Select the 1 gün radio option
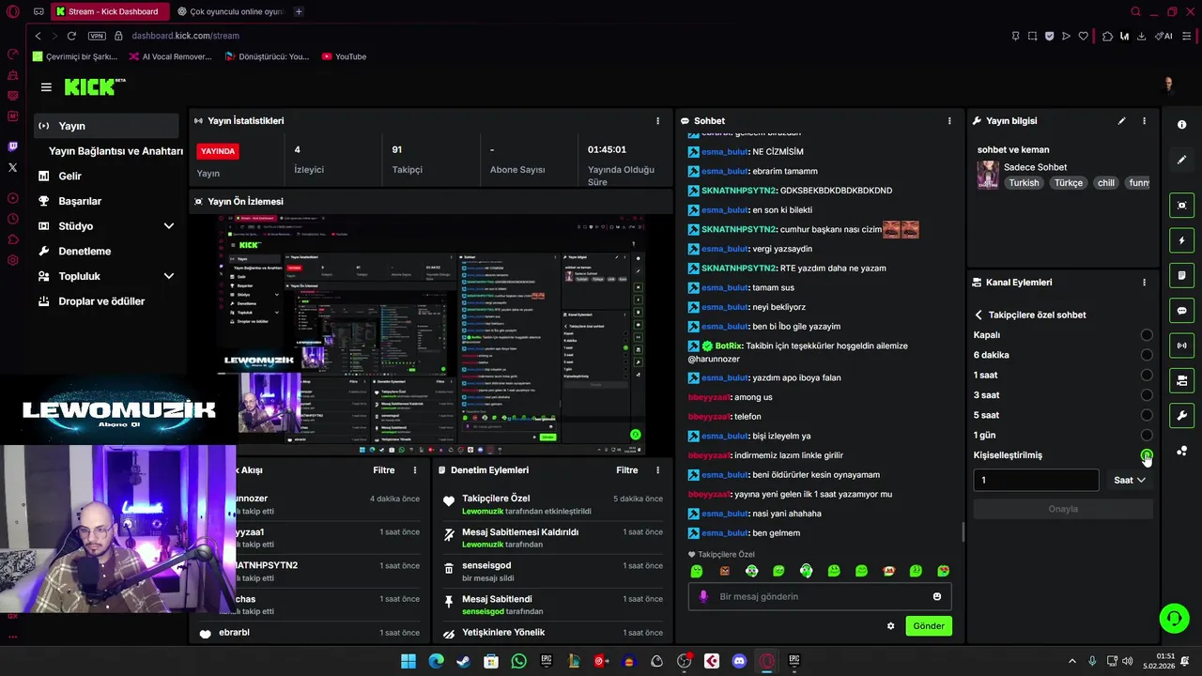This screenshot has width=1202, height=676. tap(1147, 436)
